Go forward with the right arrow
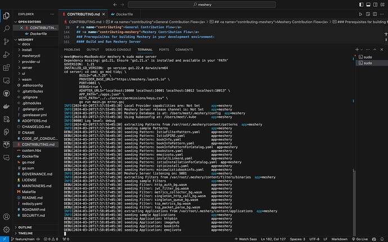The image size is (388, 242). point(122,4)
